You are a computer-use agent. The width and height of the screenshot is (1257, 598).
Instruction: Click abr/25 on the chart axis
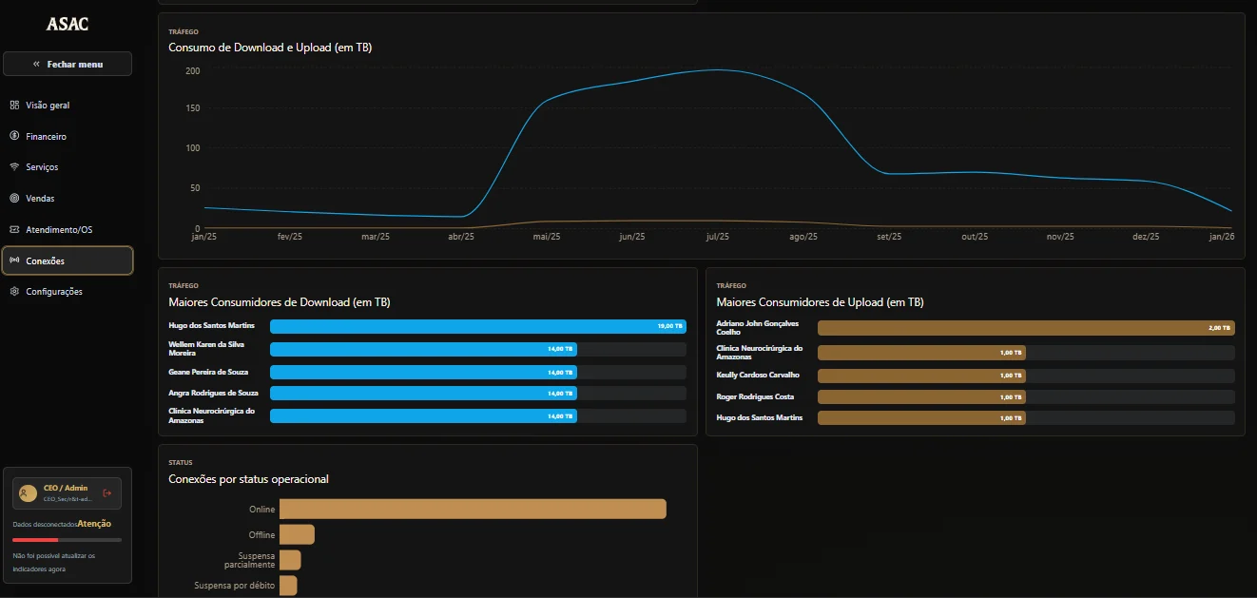[461, 237]
